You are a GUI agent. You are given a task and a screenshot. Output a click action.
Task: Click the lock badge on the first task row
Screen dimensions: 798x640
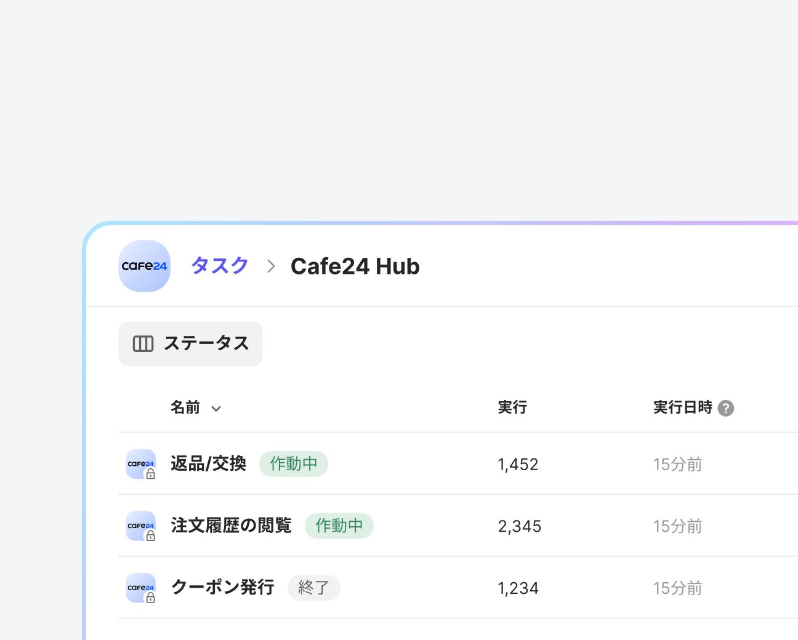click(150, 474)
